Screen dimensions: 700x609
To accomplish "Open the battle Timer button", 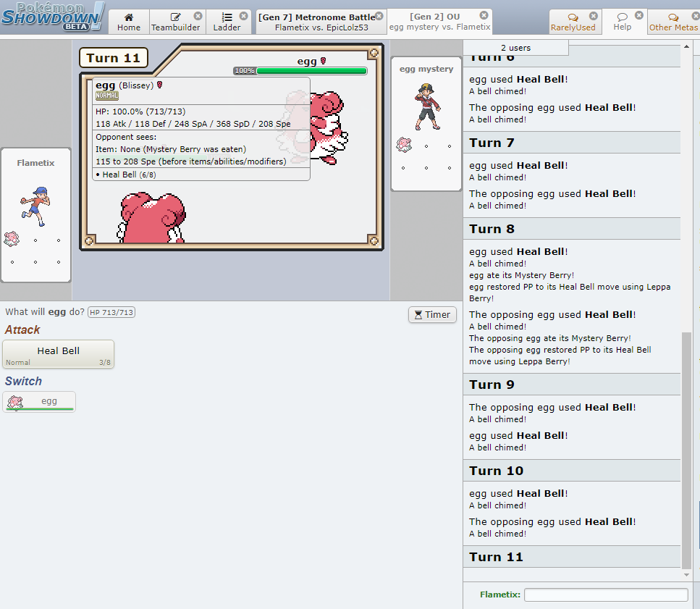I will [x=433, y=314].
